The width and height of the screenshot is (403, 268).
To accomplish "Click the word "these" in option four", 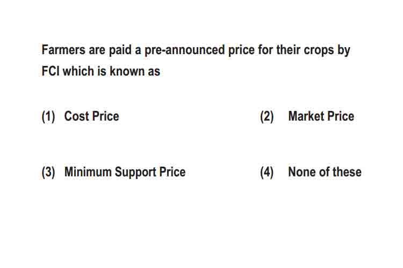I will tap(347, 172).
